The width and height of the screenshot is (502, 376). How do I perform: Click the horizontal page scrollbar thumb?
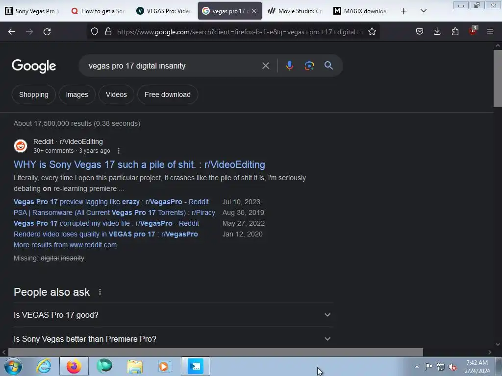click(x=216, y=352)
